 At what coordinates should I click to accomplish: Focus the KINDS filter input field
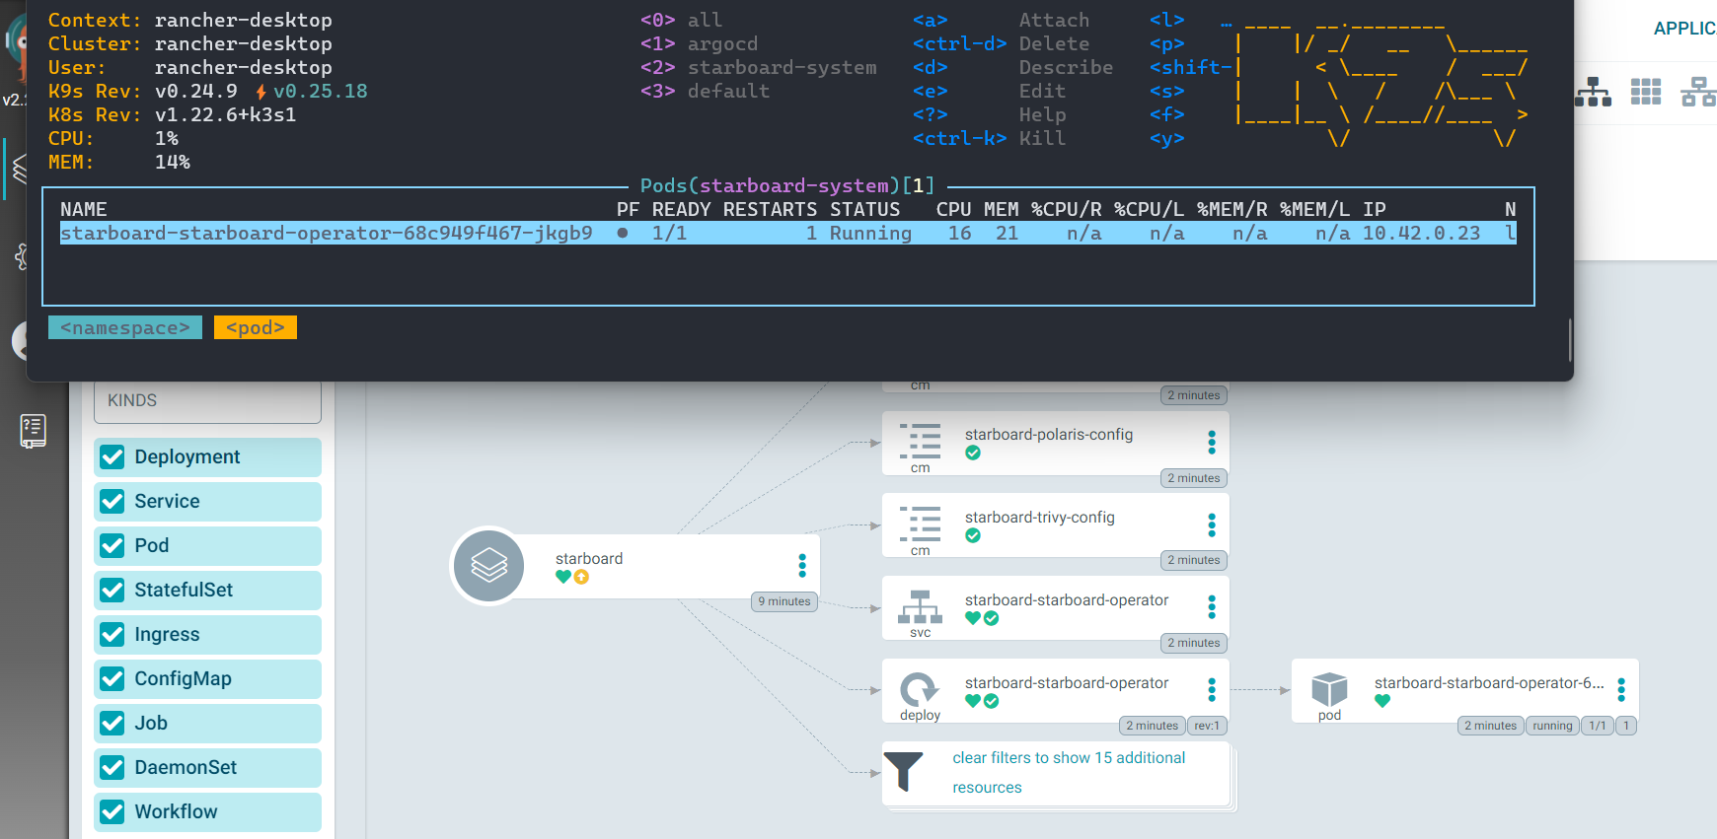pyautogui.click(x=207, y=400)
